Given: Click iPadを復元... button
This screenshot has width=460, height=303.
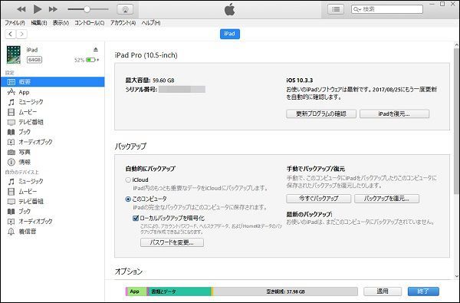Looking at the screenshot, I should coord(394,114).
